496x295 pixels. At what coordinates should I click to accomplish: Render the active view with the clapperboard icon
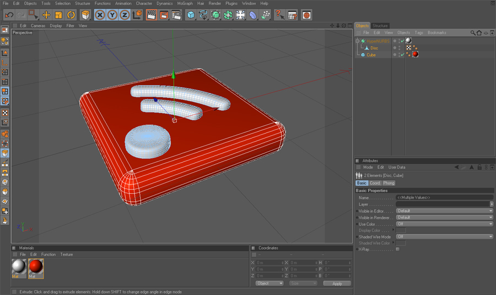[152, 15]
